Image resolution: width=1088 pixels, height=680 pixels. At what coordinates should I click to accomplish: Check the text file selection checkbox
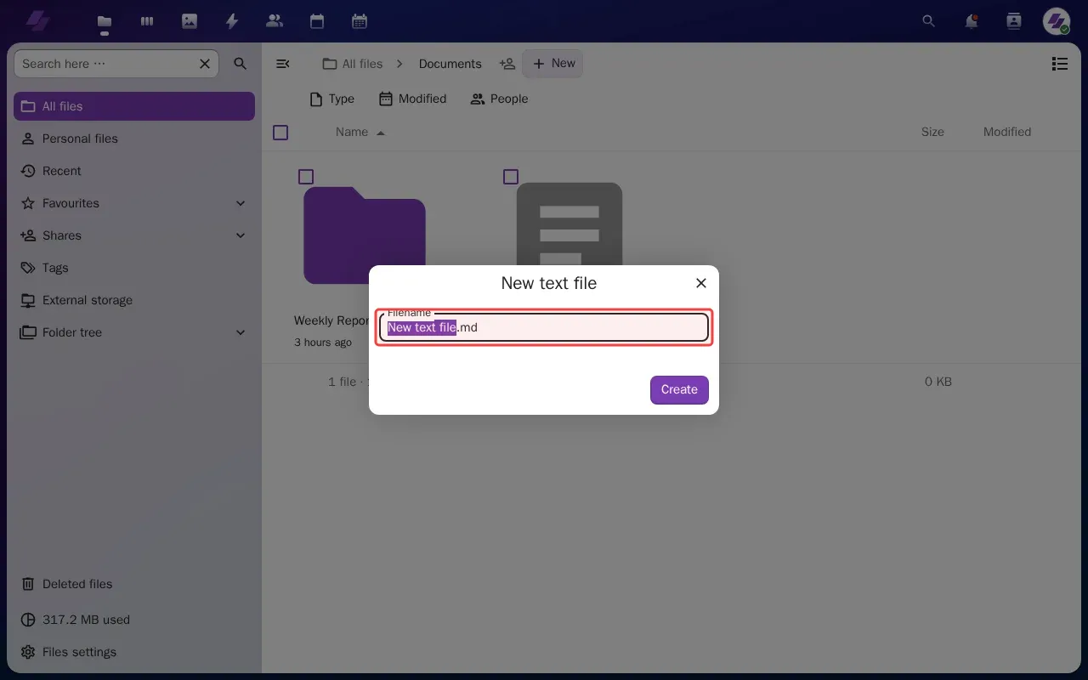pyautogui.click(x=511, y=177)
